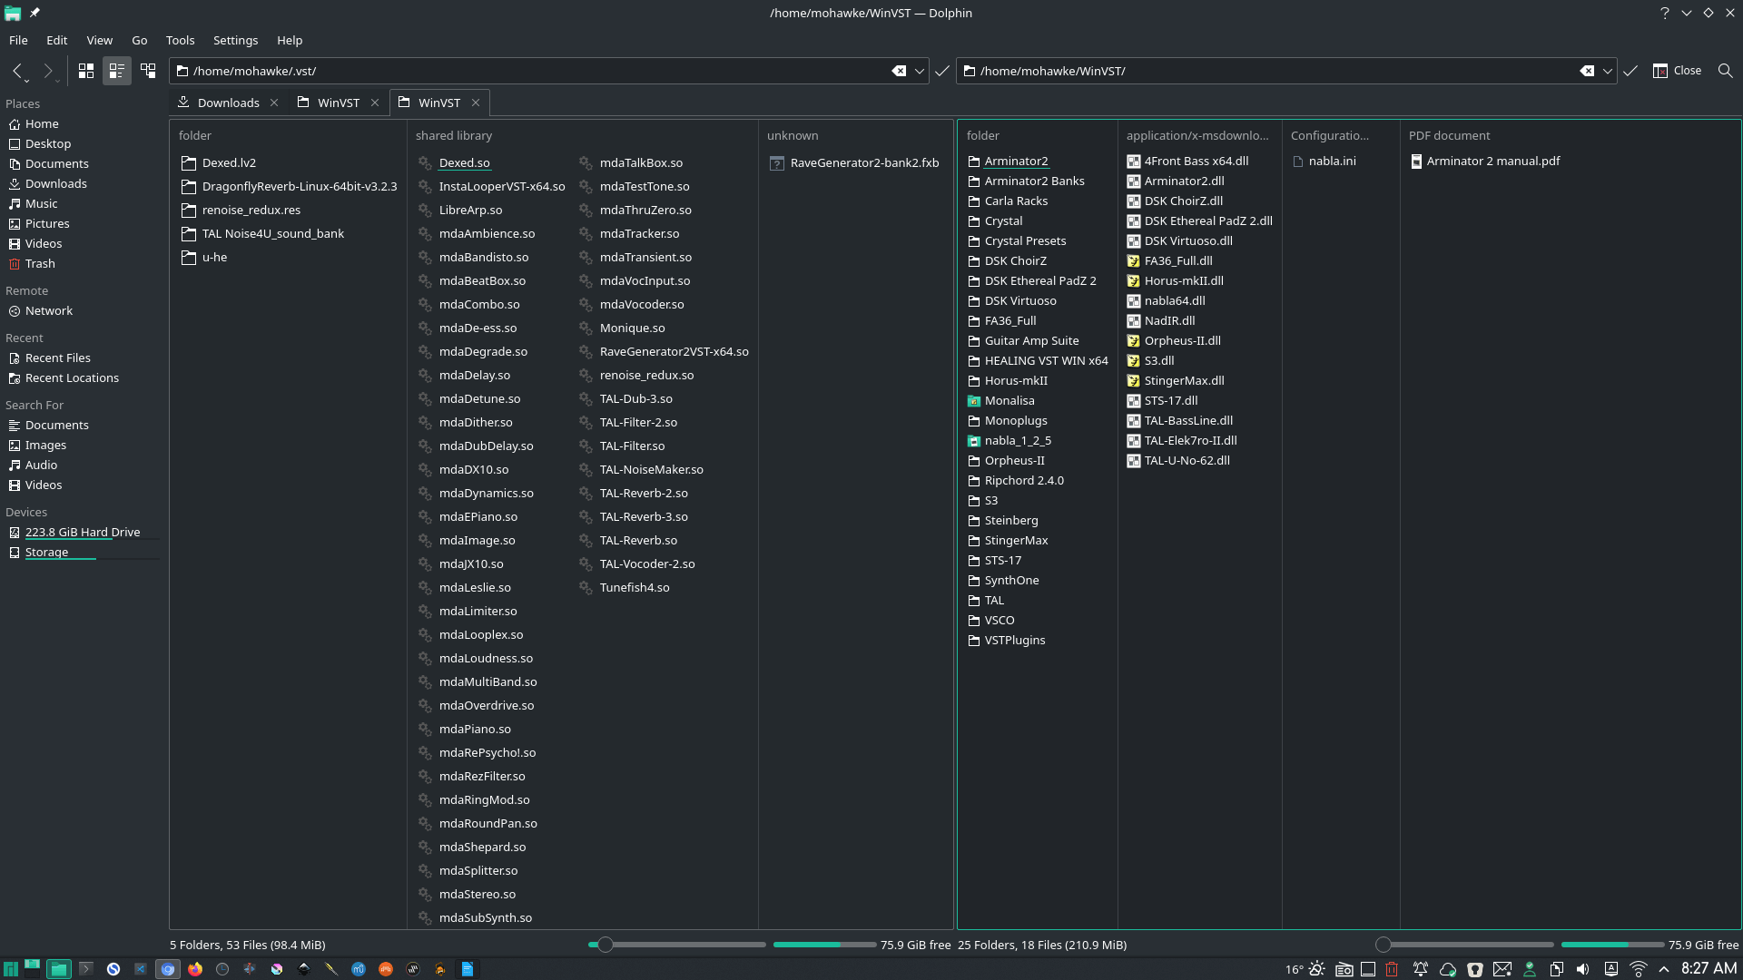Close the split view with Close
1743x980 pixels.
pos(1677,71)
